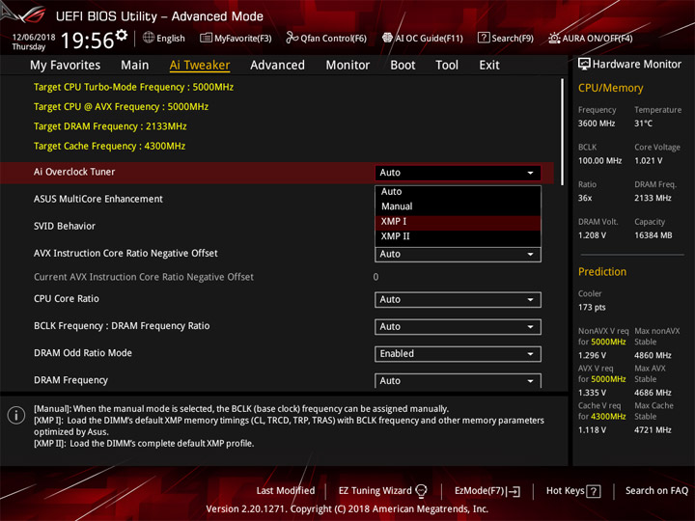Click the language globe icon
The height and width of the screenshot is (521, 695).
pos(149,38)
